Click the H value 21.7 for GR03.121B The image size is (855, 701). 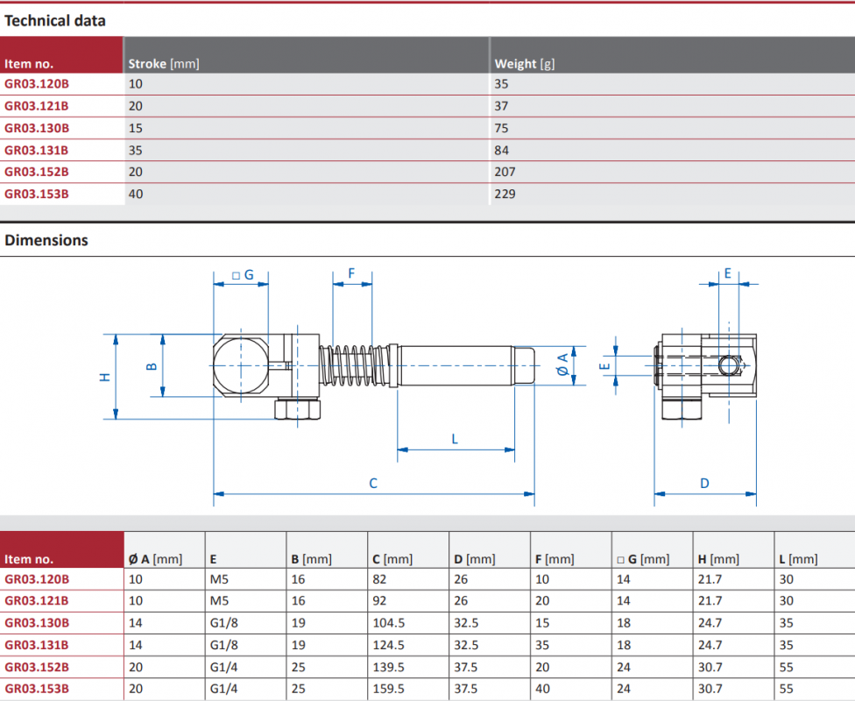(710, 600)
